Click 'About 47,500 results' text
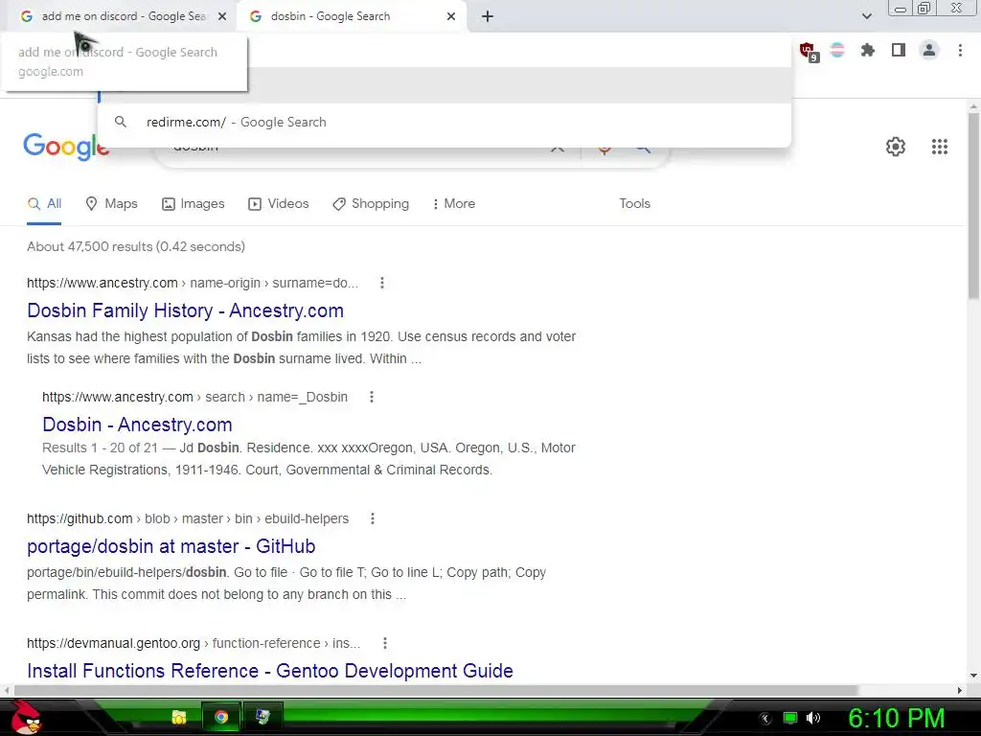This screenshot has width=981, height=736. 136,246
